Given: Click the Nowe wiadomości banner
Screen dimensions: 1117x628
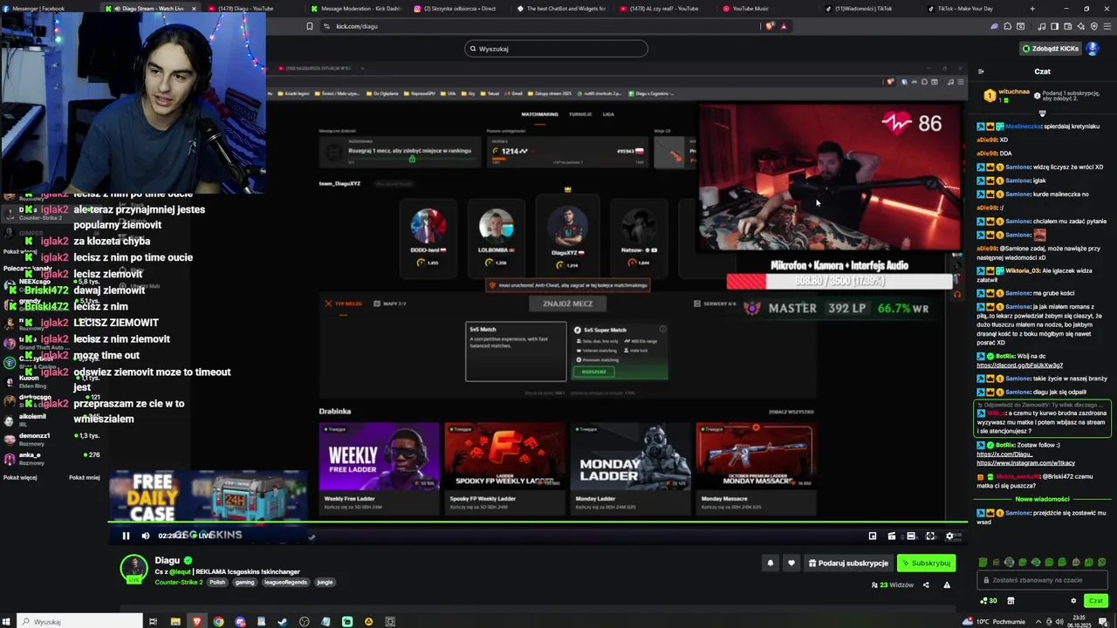Looking at the screenshot, I should point(1042,499).
